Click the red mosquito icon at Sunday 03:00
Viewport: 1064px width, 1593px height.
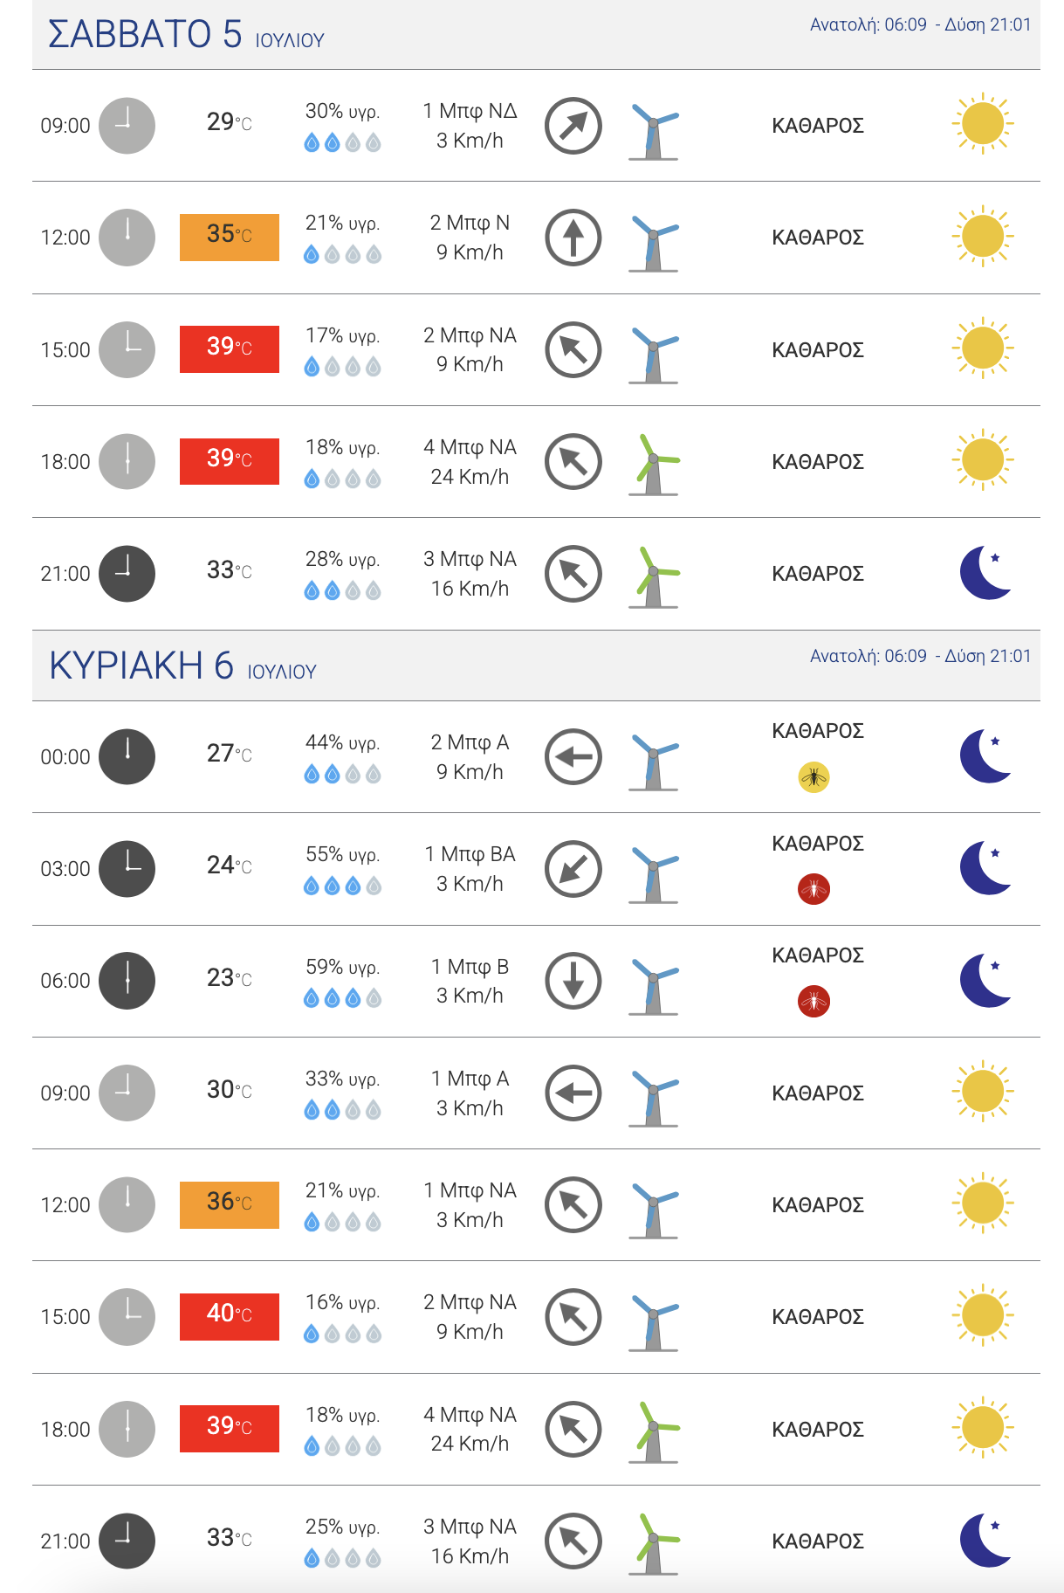click(x=813, y=889)
